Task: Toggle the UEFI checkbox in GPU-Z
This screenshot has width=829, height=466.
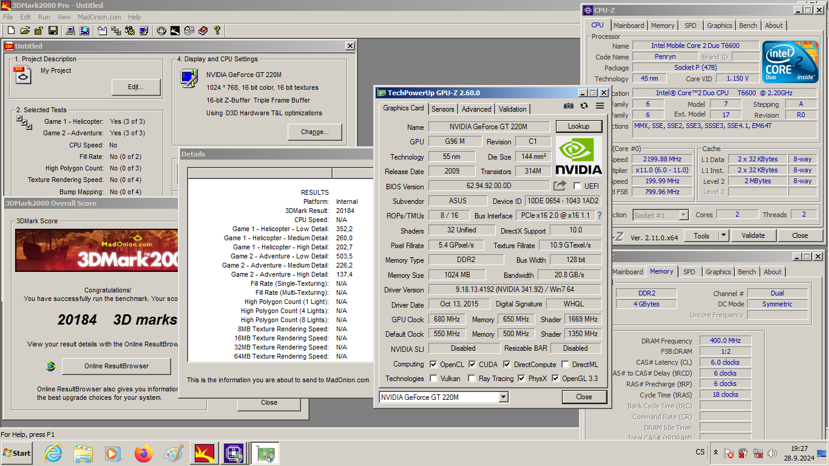Action: point(577,186)
